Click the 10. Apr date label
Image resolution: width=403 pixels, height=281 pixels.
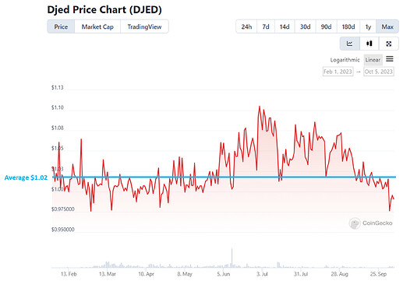[x=146, y=274]
